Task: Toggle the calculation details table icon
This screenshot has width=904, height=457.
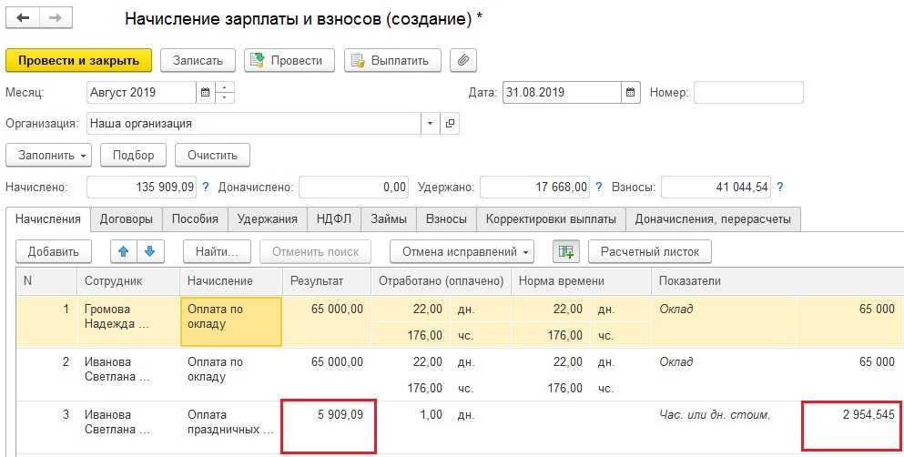Action: pos(566,251)
